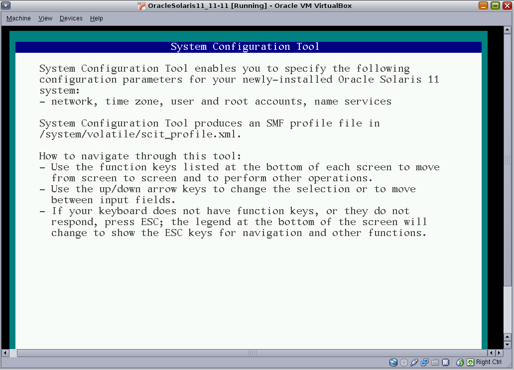Click the optical disc status icon
Image resolution: width=514 pixels, height=370 pixels.
click(404, 362)
